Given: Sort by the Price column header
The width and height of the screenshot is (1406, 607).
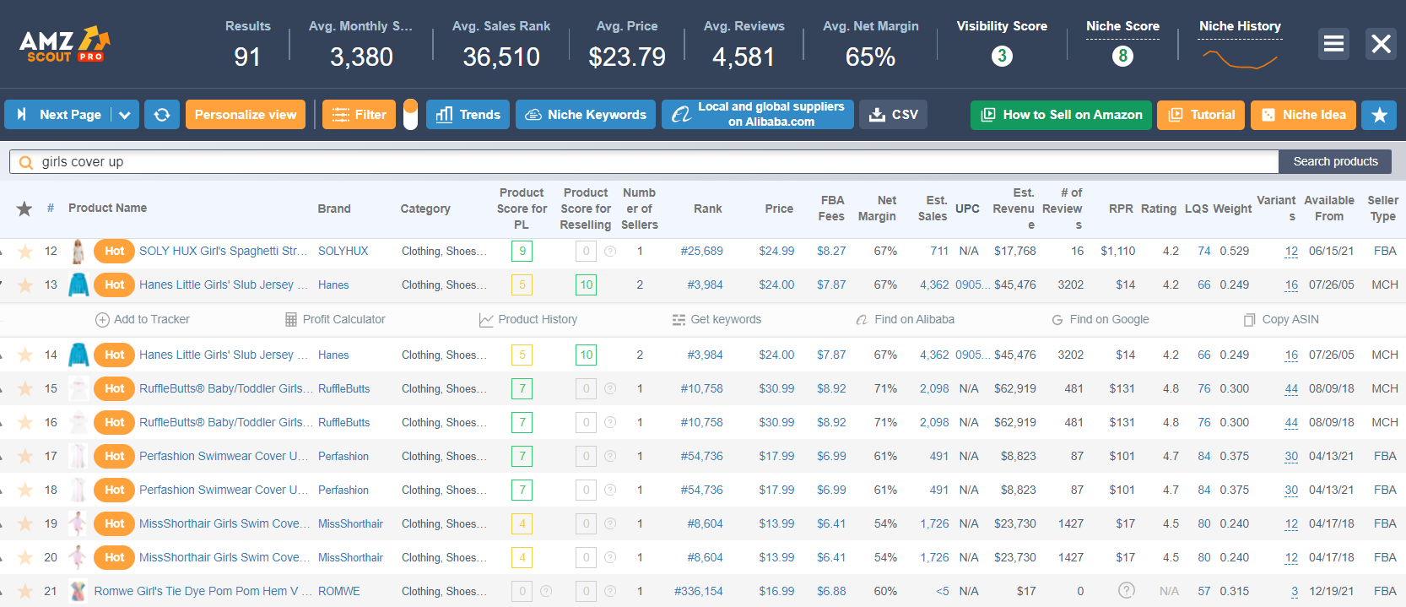Looking at the screenshot, I should tap(779, 209).
